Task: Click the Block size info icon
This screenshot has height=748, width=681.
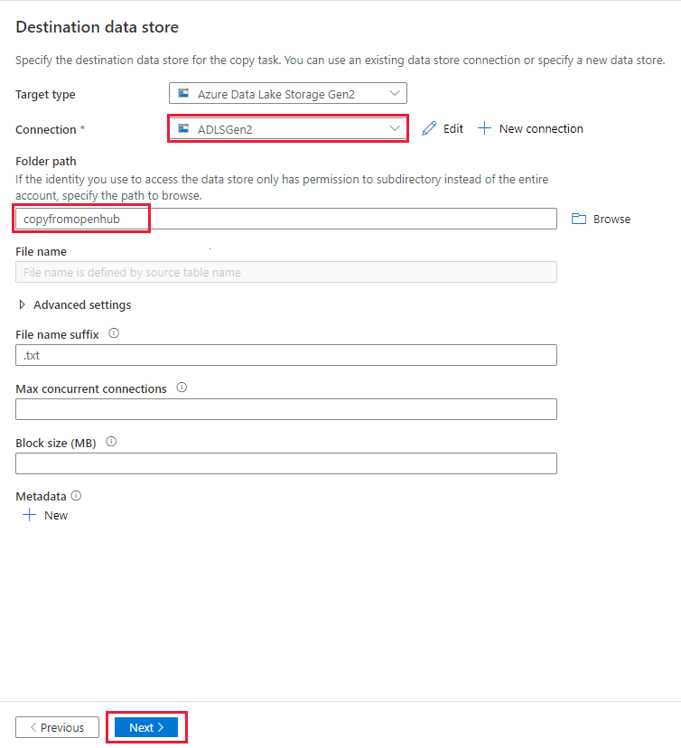Action: coord(110,441)
